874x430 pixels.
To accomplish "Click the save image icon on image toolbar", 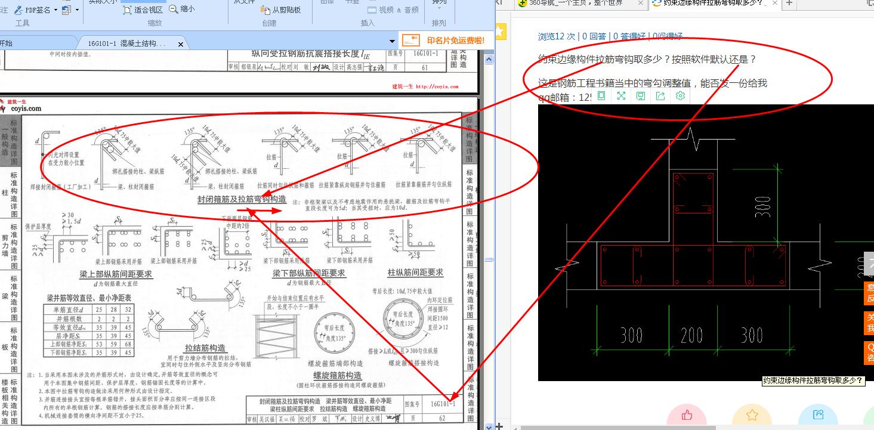I will (x=641, y=95).
